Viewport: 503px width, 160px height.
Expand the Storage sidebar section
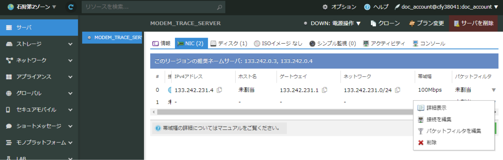coord(39,44)
